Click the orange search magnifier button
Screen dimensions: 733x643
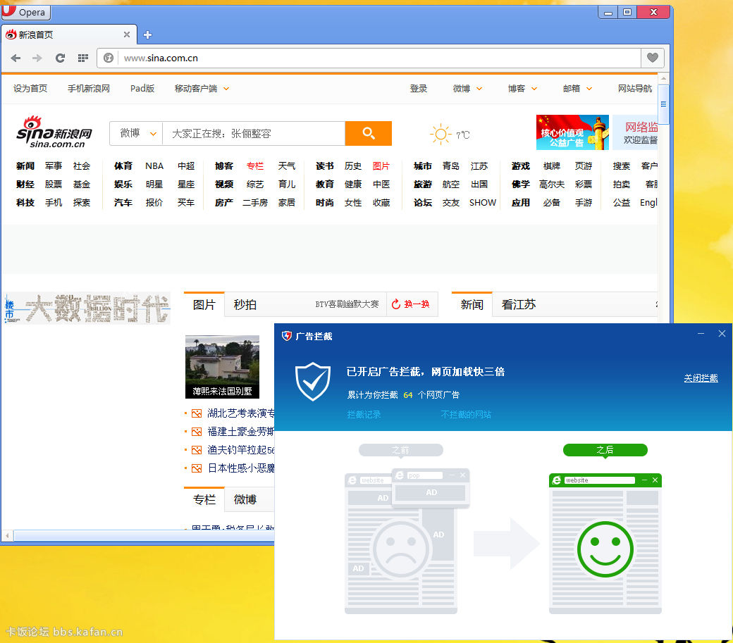tap(369, 134)
